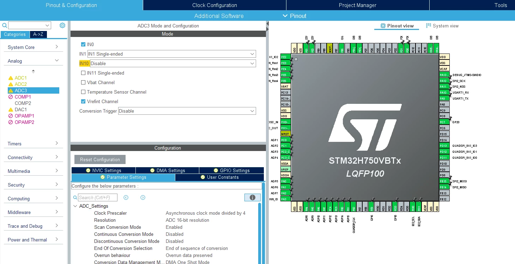The width and height of the screenshot is (515, 264).
Task: Select pin PD13 on the chip
Action: (444, 146)
